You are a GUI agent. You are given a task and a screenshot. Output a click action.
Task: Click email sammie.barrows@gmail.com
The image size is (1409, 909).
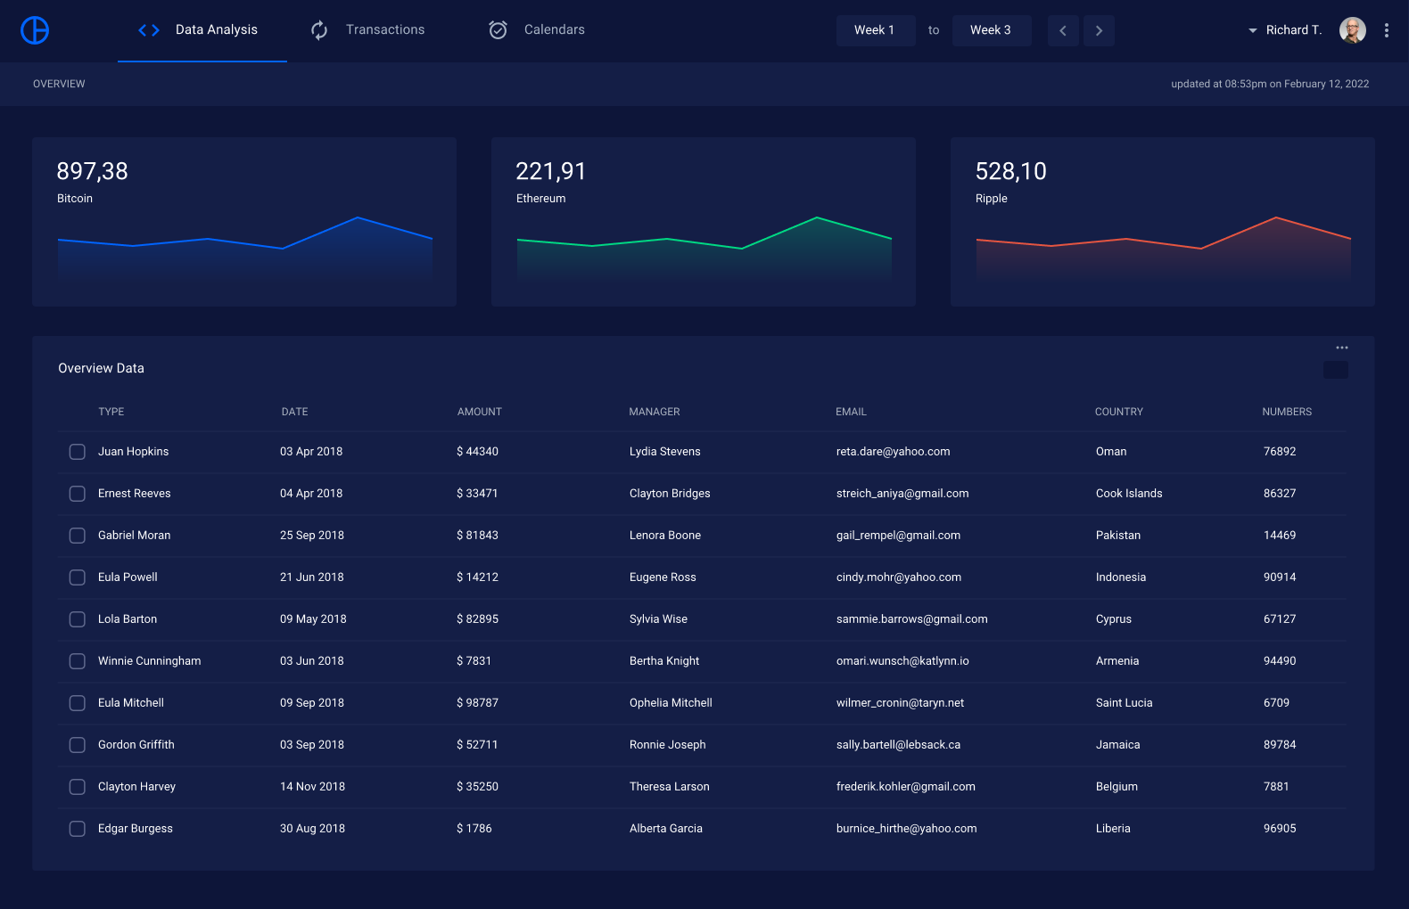[911, 619]
